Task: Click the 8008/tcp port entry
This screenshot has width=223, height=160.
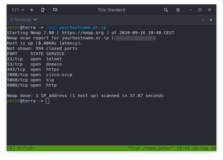Action: point(17,85)
